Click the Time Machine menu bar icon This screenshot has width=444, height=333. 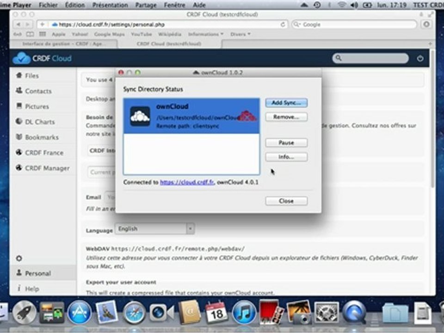click(x=317, y=5)
